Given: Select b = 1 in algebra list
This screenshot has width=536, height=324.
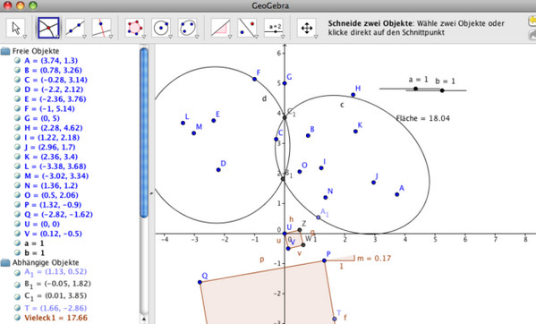Looking at the screenshot, I should coord(34,253).
